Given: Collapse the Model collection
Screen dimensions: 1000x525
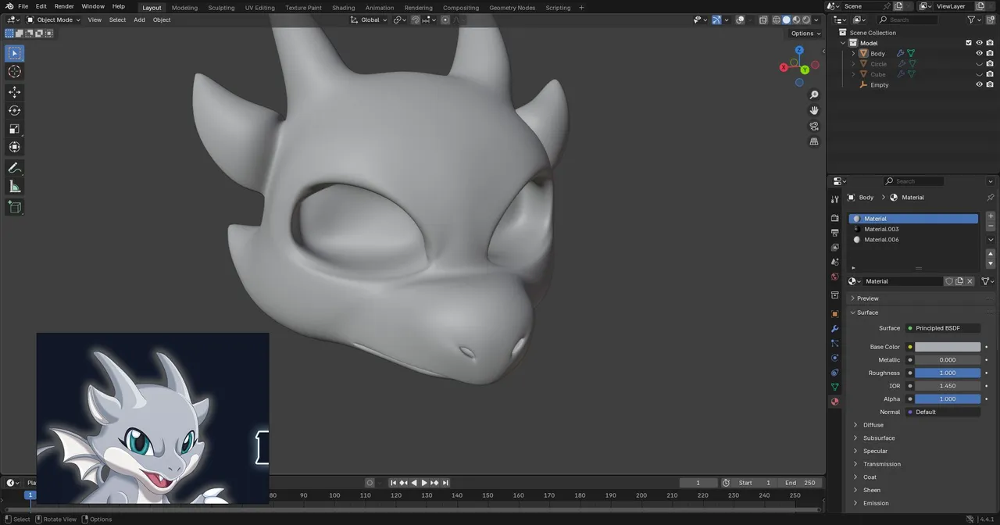Looking at the screenshot, I should (843, 43).
